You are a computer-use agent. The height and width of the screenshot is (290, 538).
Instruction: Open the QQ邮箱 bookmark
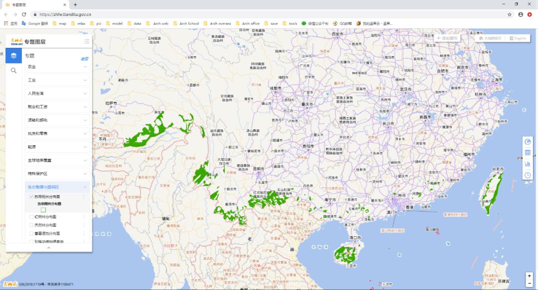pyautogui.click(x=342, y=24)
